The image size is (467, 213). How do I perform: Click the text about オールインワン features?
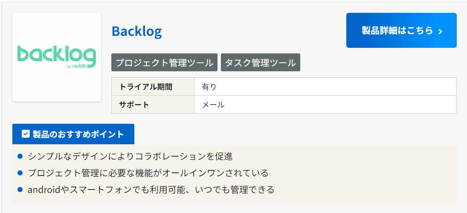[148, 173]
